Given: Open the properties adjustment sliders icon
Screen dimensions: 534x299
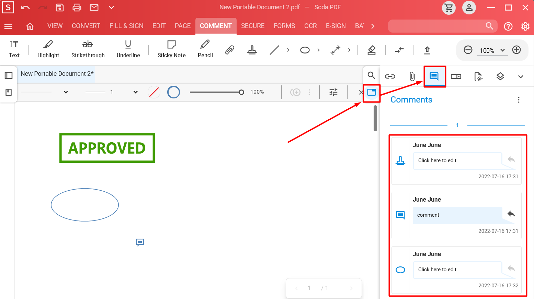Looking at the screenshot, I should coord(333,92).
